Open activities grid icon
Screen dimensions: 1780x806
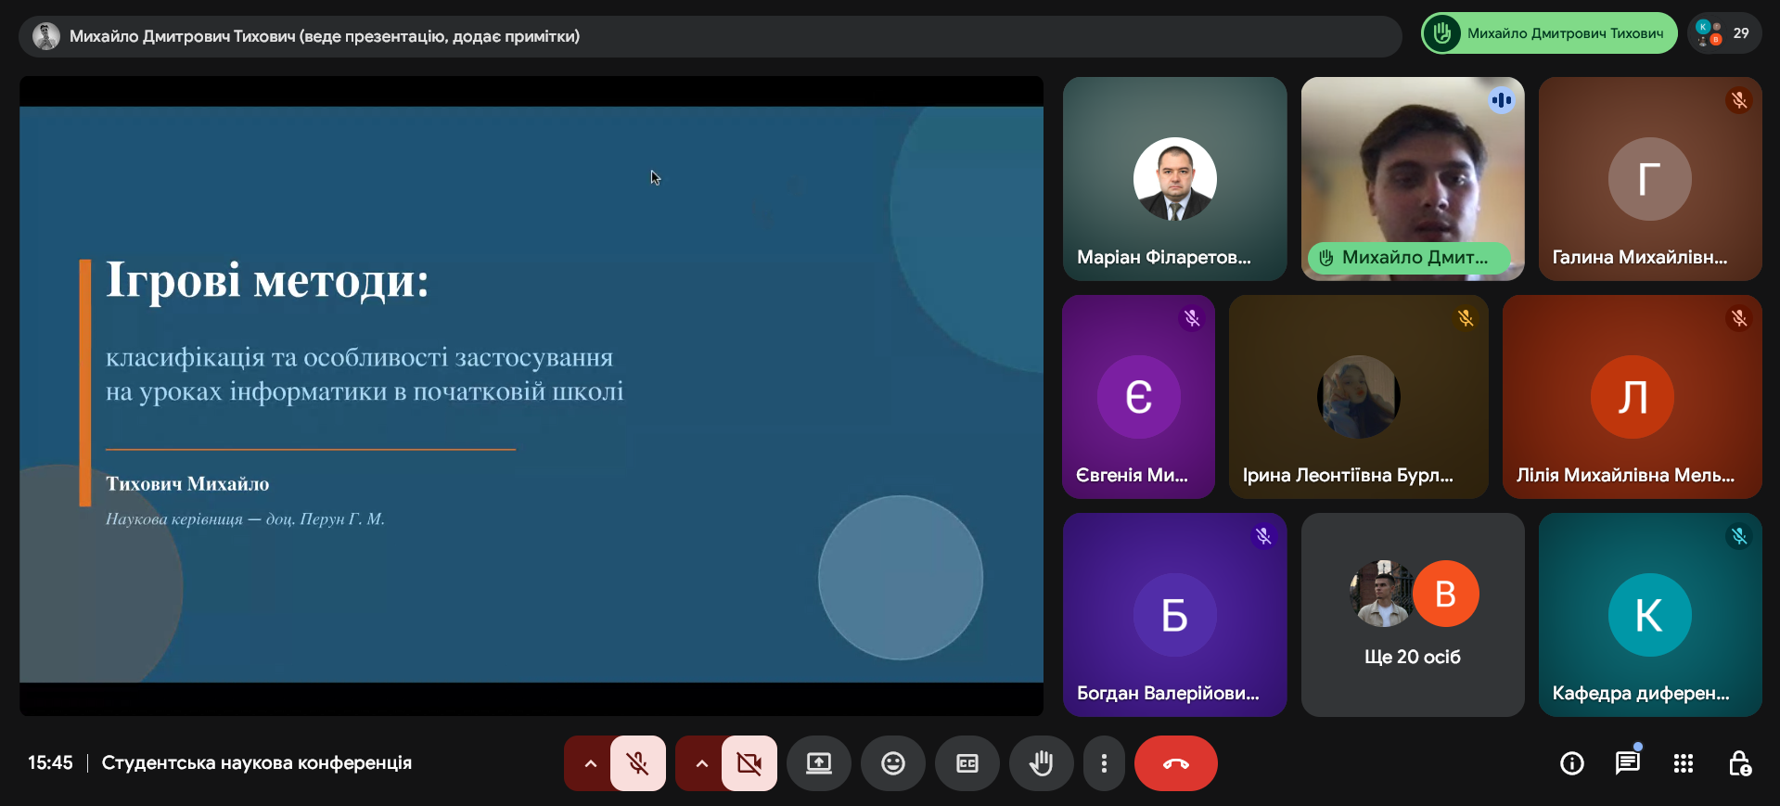click(1684, 763)
